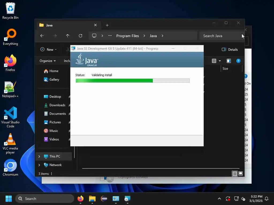Click the Java install progress bar
This screenshot has height=205, width=274.
tap(133, 81)
